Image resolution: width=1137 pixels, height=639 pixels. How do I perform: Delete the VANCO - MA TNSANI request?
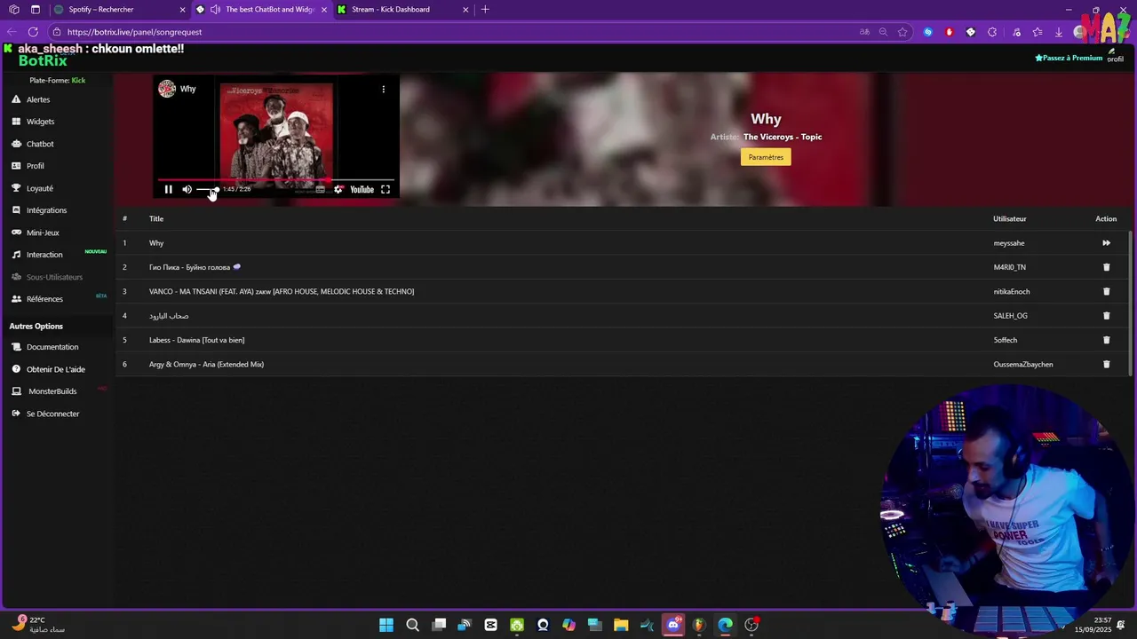1106,291
